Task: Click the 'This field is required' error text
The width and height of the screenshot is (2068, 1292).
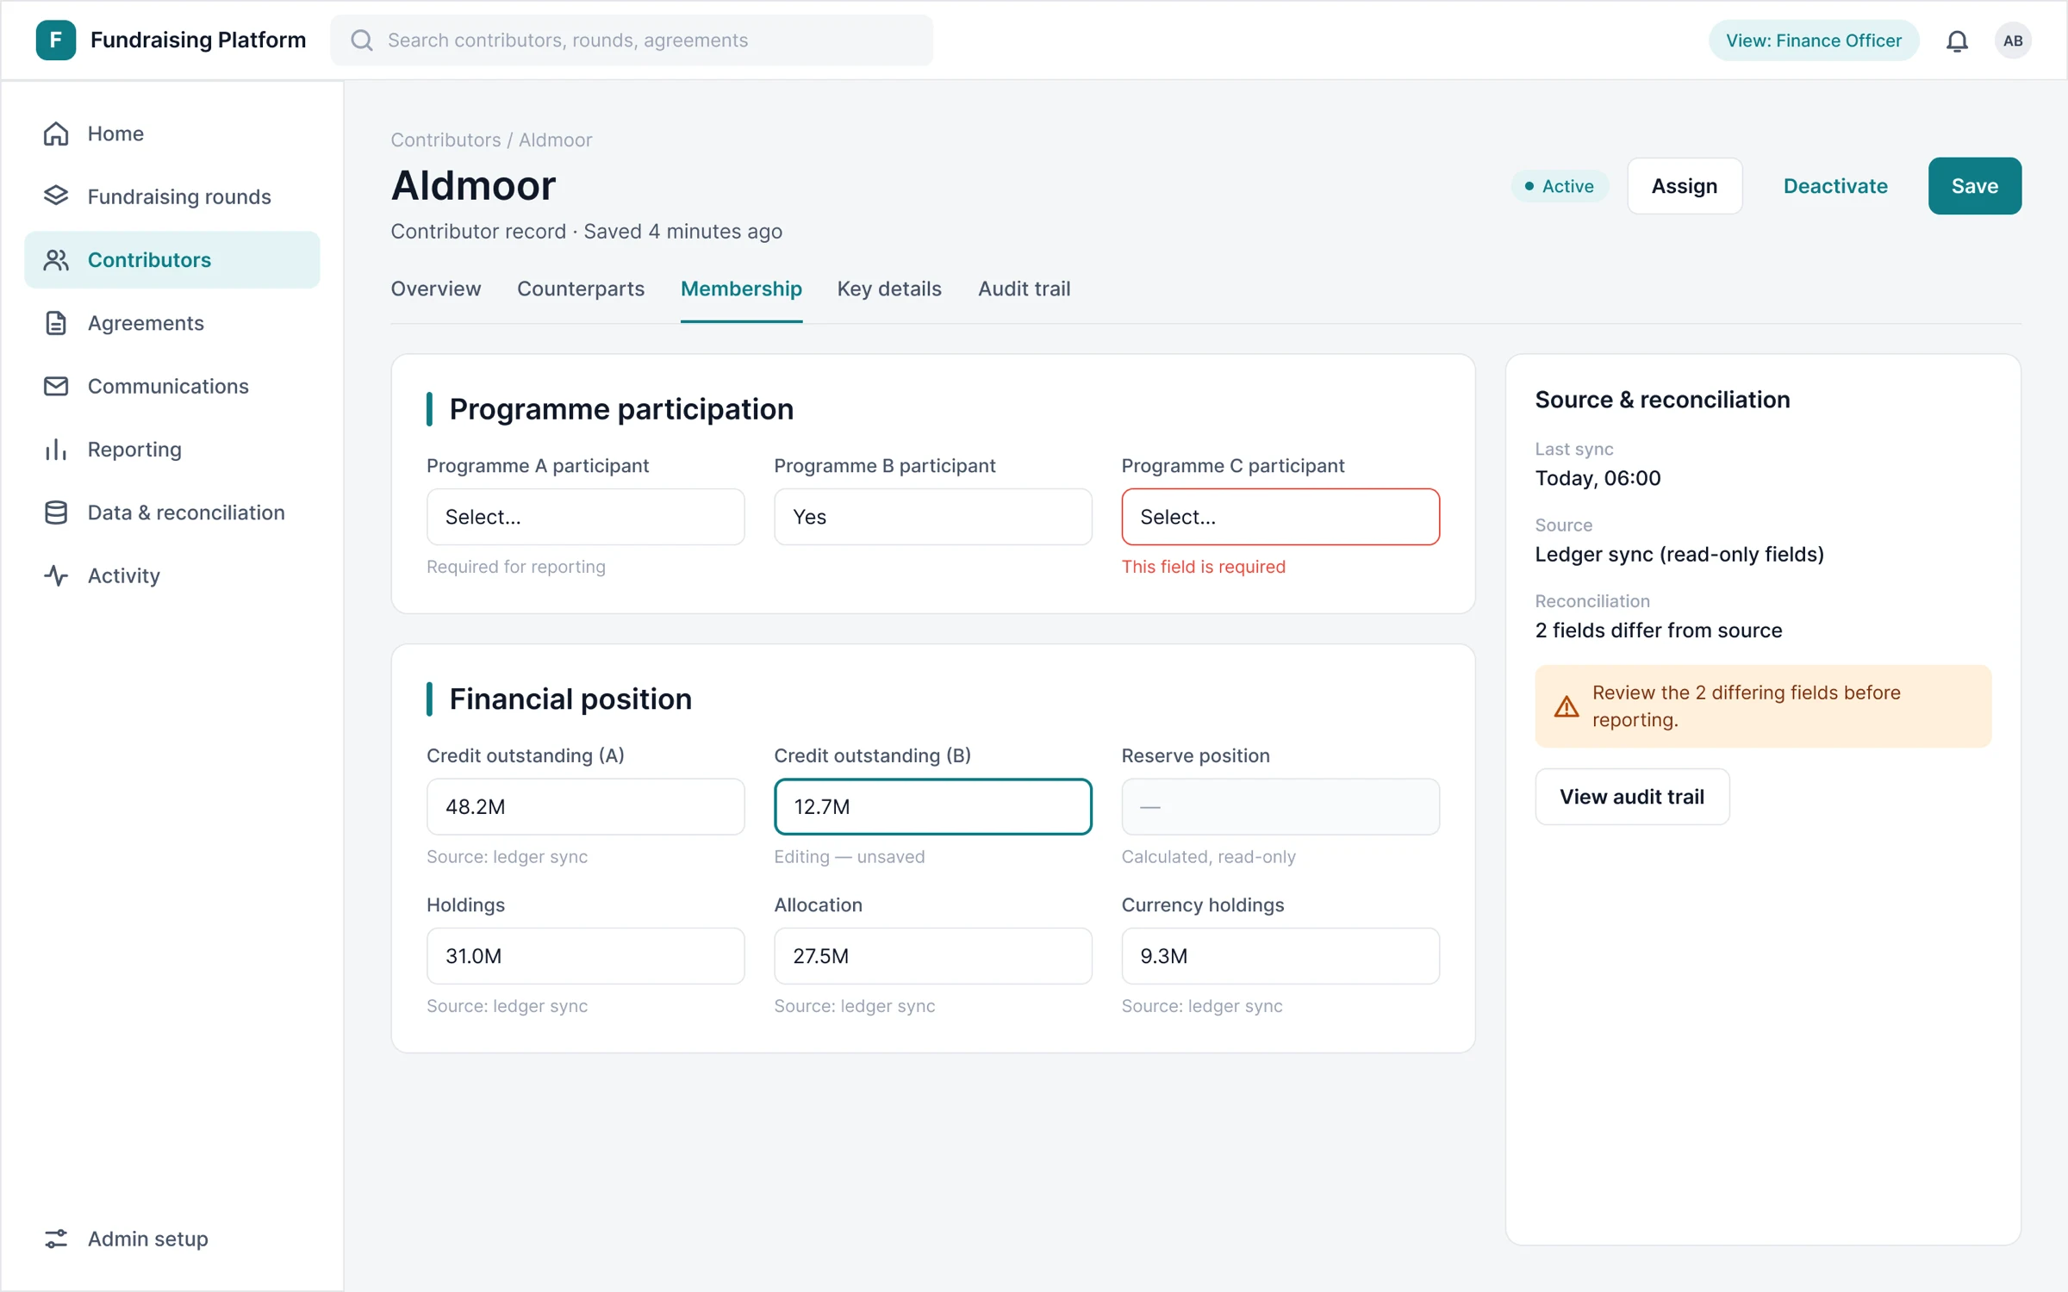Action: [x=1203, y=567]
